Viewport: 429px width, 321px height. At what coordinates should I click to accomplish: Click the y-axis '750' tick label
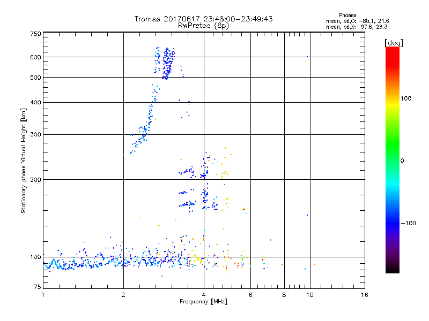tap(35, 34)
